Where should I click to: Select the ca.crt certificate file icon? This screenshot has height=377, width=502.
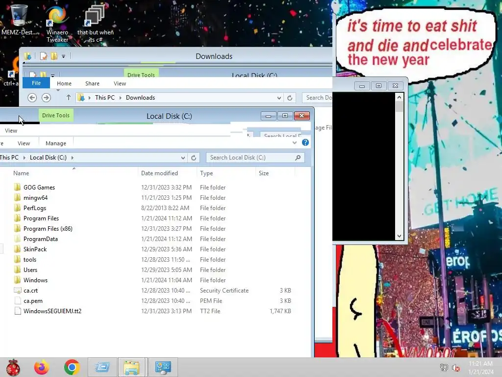click(x=18, y=291)
